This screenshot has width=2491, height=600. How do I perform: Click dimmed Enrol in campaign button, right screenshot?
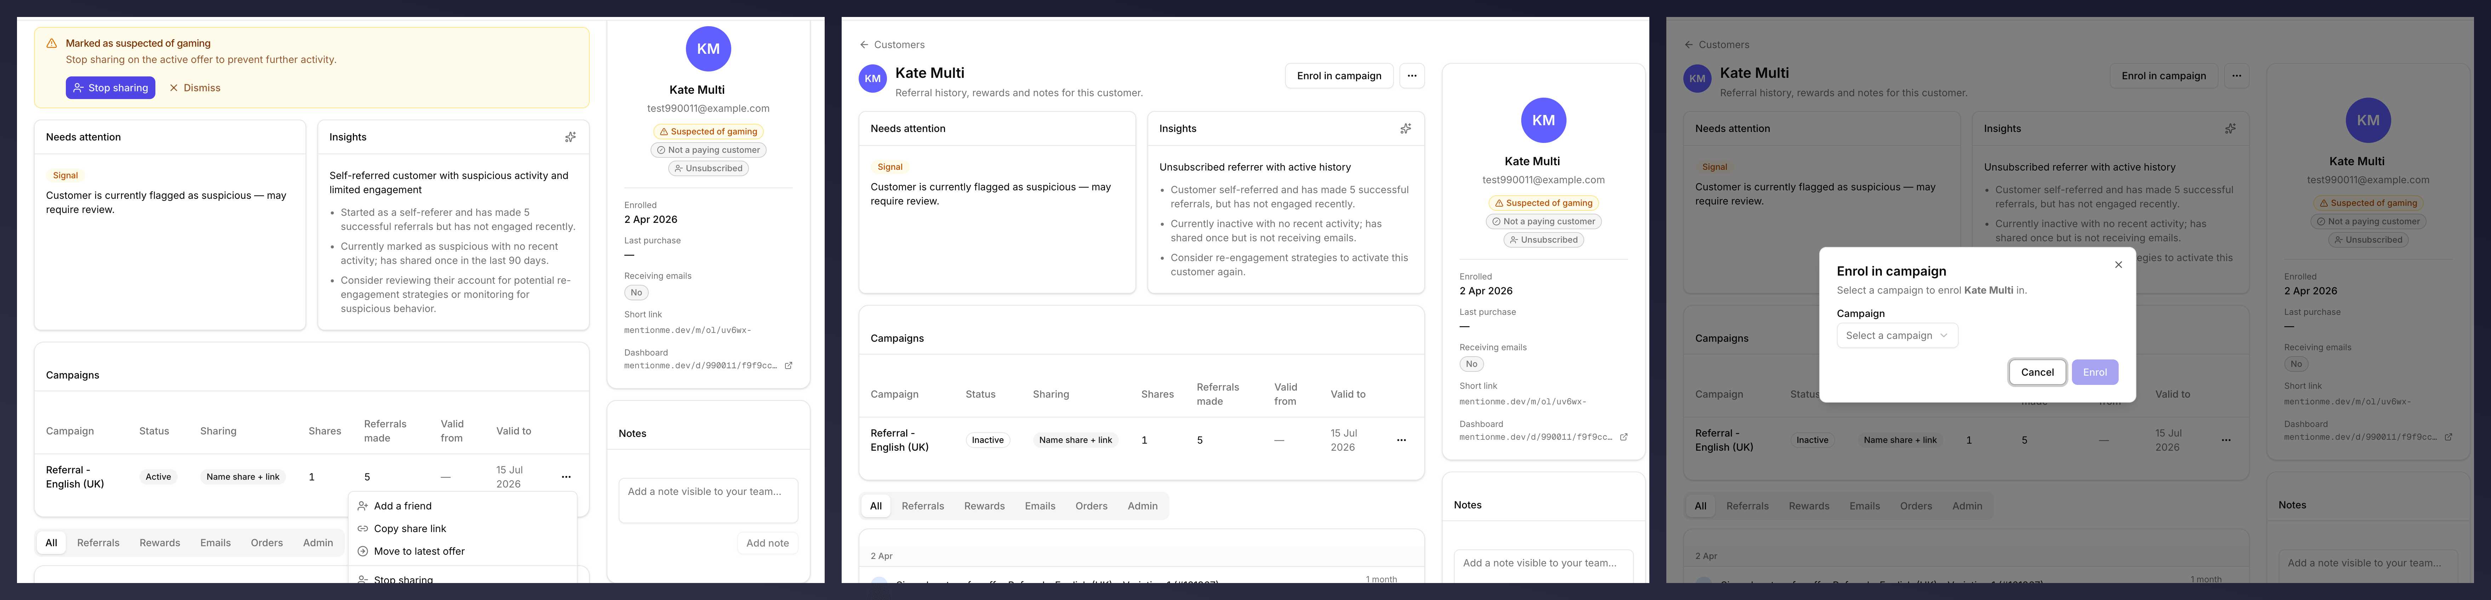pos(2164,76)
